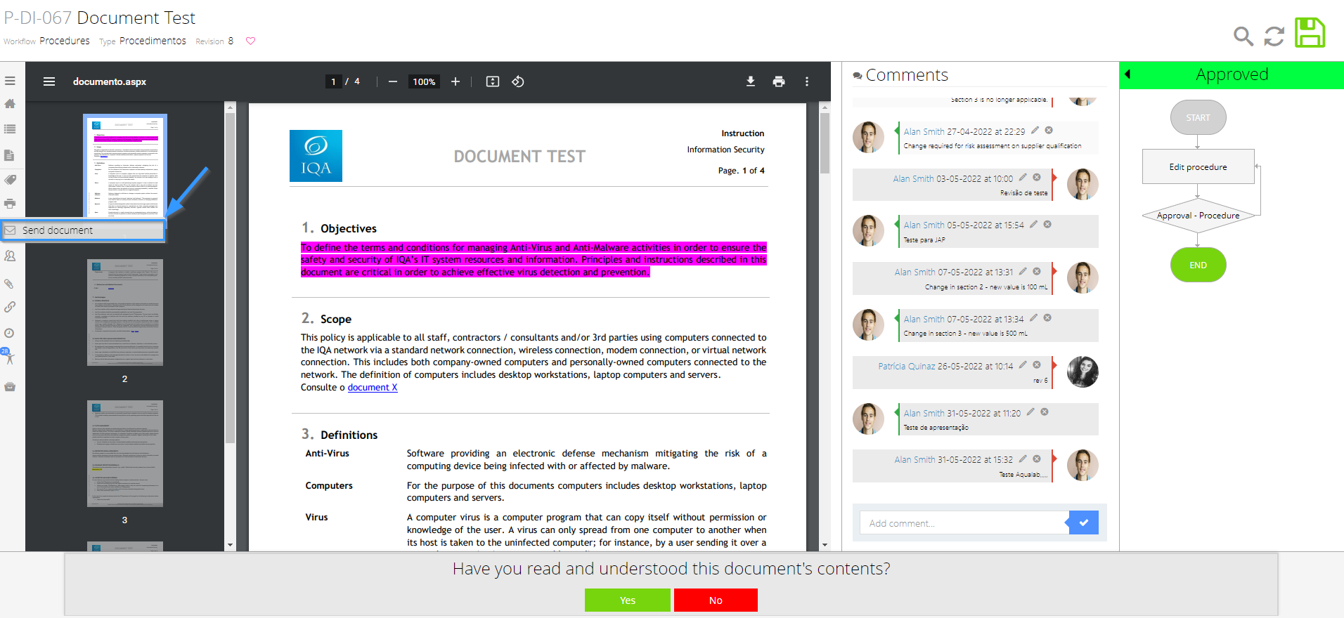Mark document as favorite with heart icon
Screen dimensions: 1344x618
tap(250, 41)
